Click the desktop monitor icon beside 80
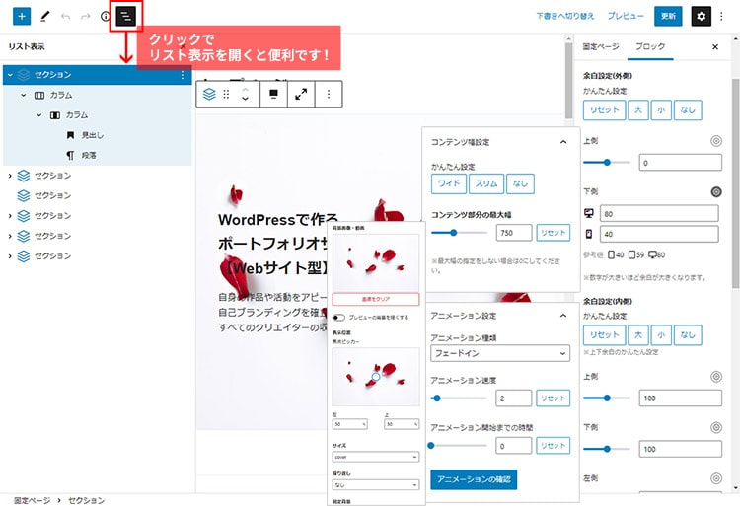The width and height of the screenshot is (740, 506). 589,214
